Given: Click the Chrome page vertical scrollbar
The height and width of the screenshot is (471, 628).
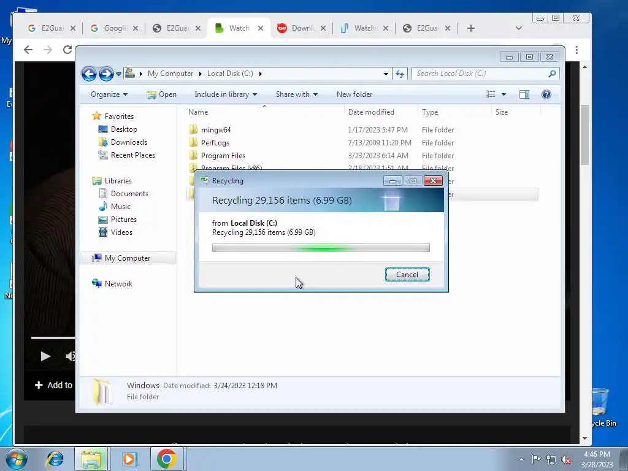Looking at the screenshot, I should (584, 134).
